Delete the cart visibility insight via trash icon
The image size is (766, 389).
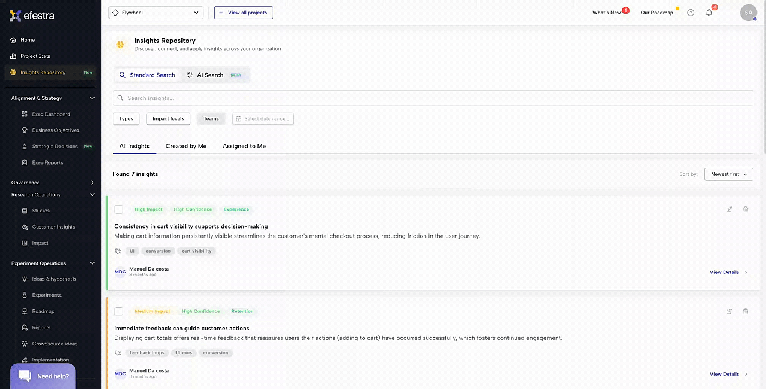coord(746,209)
